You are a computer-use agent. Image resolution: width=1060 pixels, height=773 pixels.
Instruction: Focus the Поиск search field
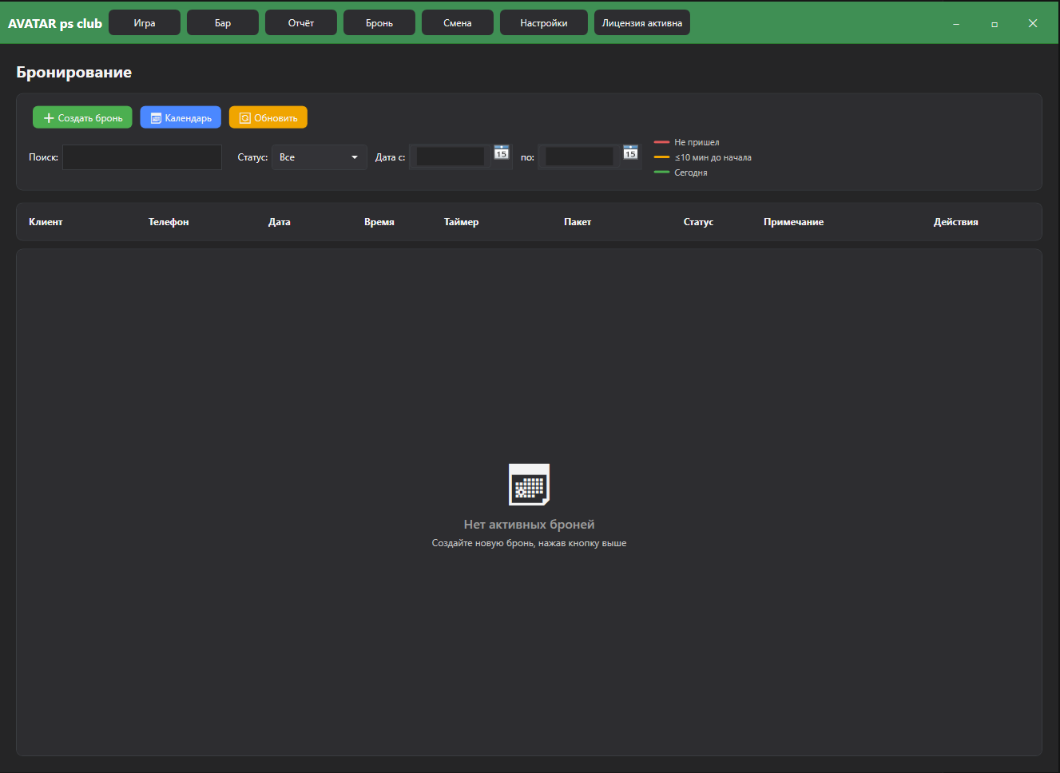(142, 157)
